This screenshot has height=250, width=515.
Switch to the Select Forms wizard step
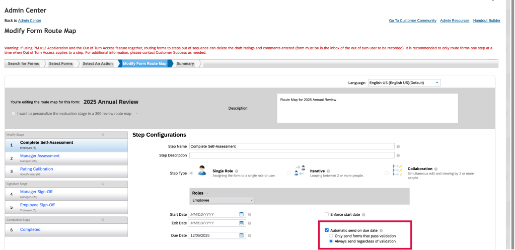60,63
